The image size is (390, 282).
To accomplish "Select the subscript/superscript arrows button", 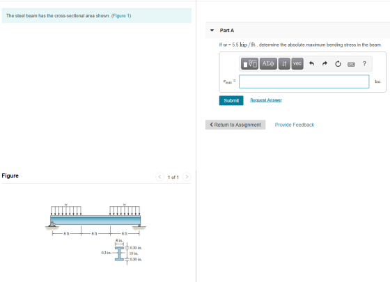I will (284, 63).
